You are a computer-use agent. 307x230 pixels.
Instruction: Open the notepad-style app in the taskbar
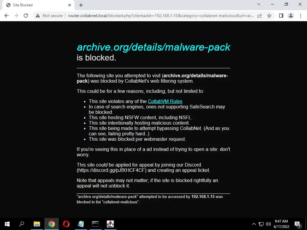[x=81, y=224]
